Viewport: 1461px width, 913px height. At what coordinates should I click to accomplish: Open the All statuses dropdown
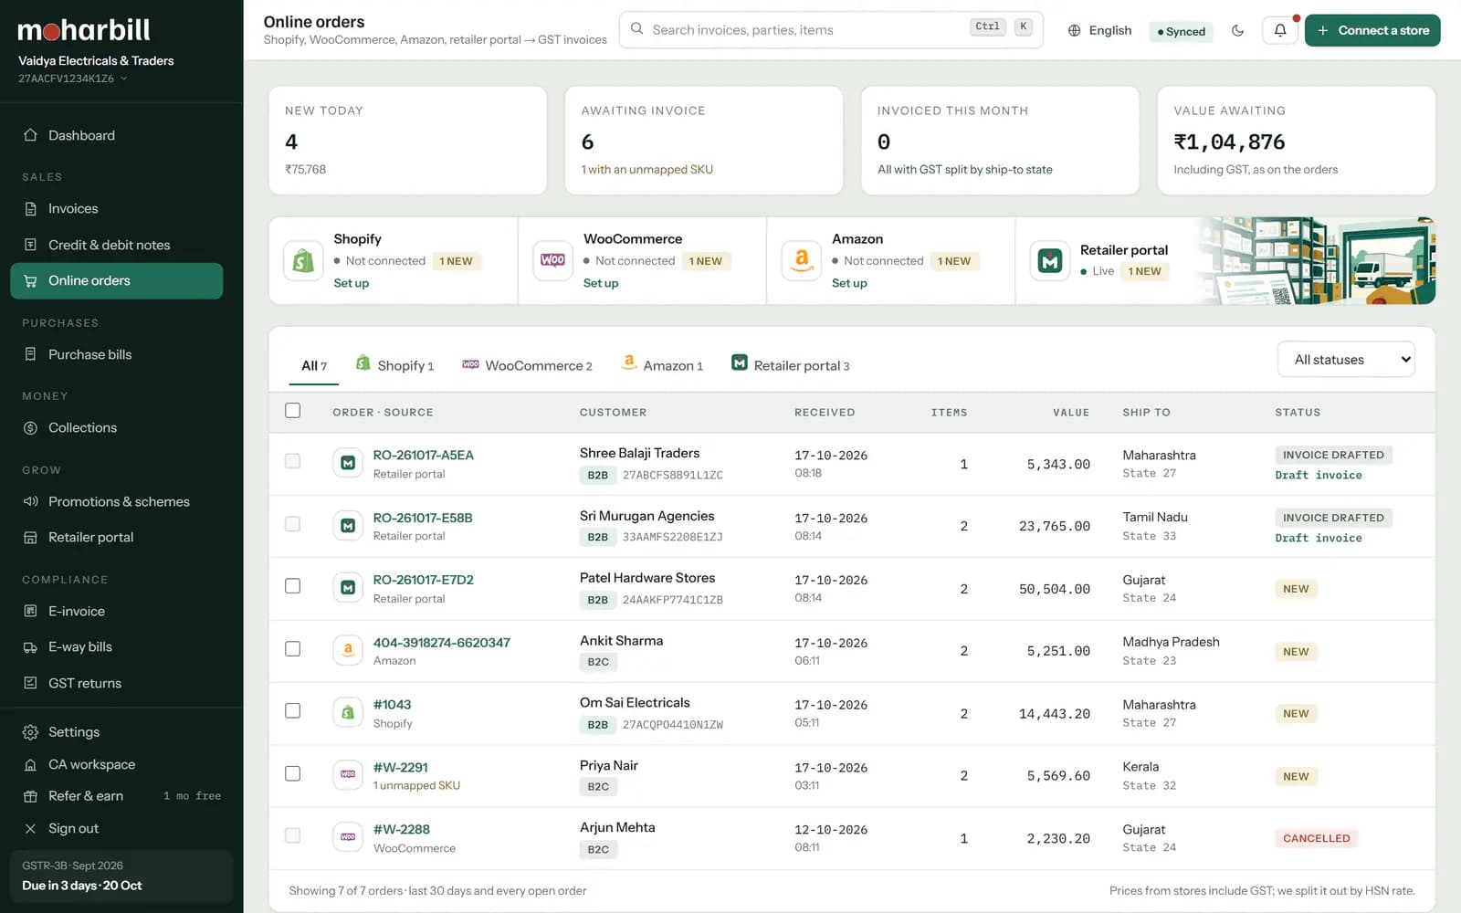[x=1346, y=360]
